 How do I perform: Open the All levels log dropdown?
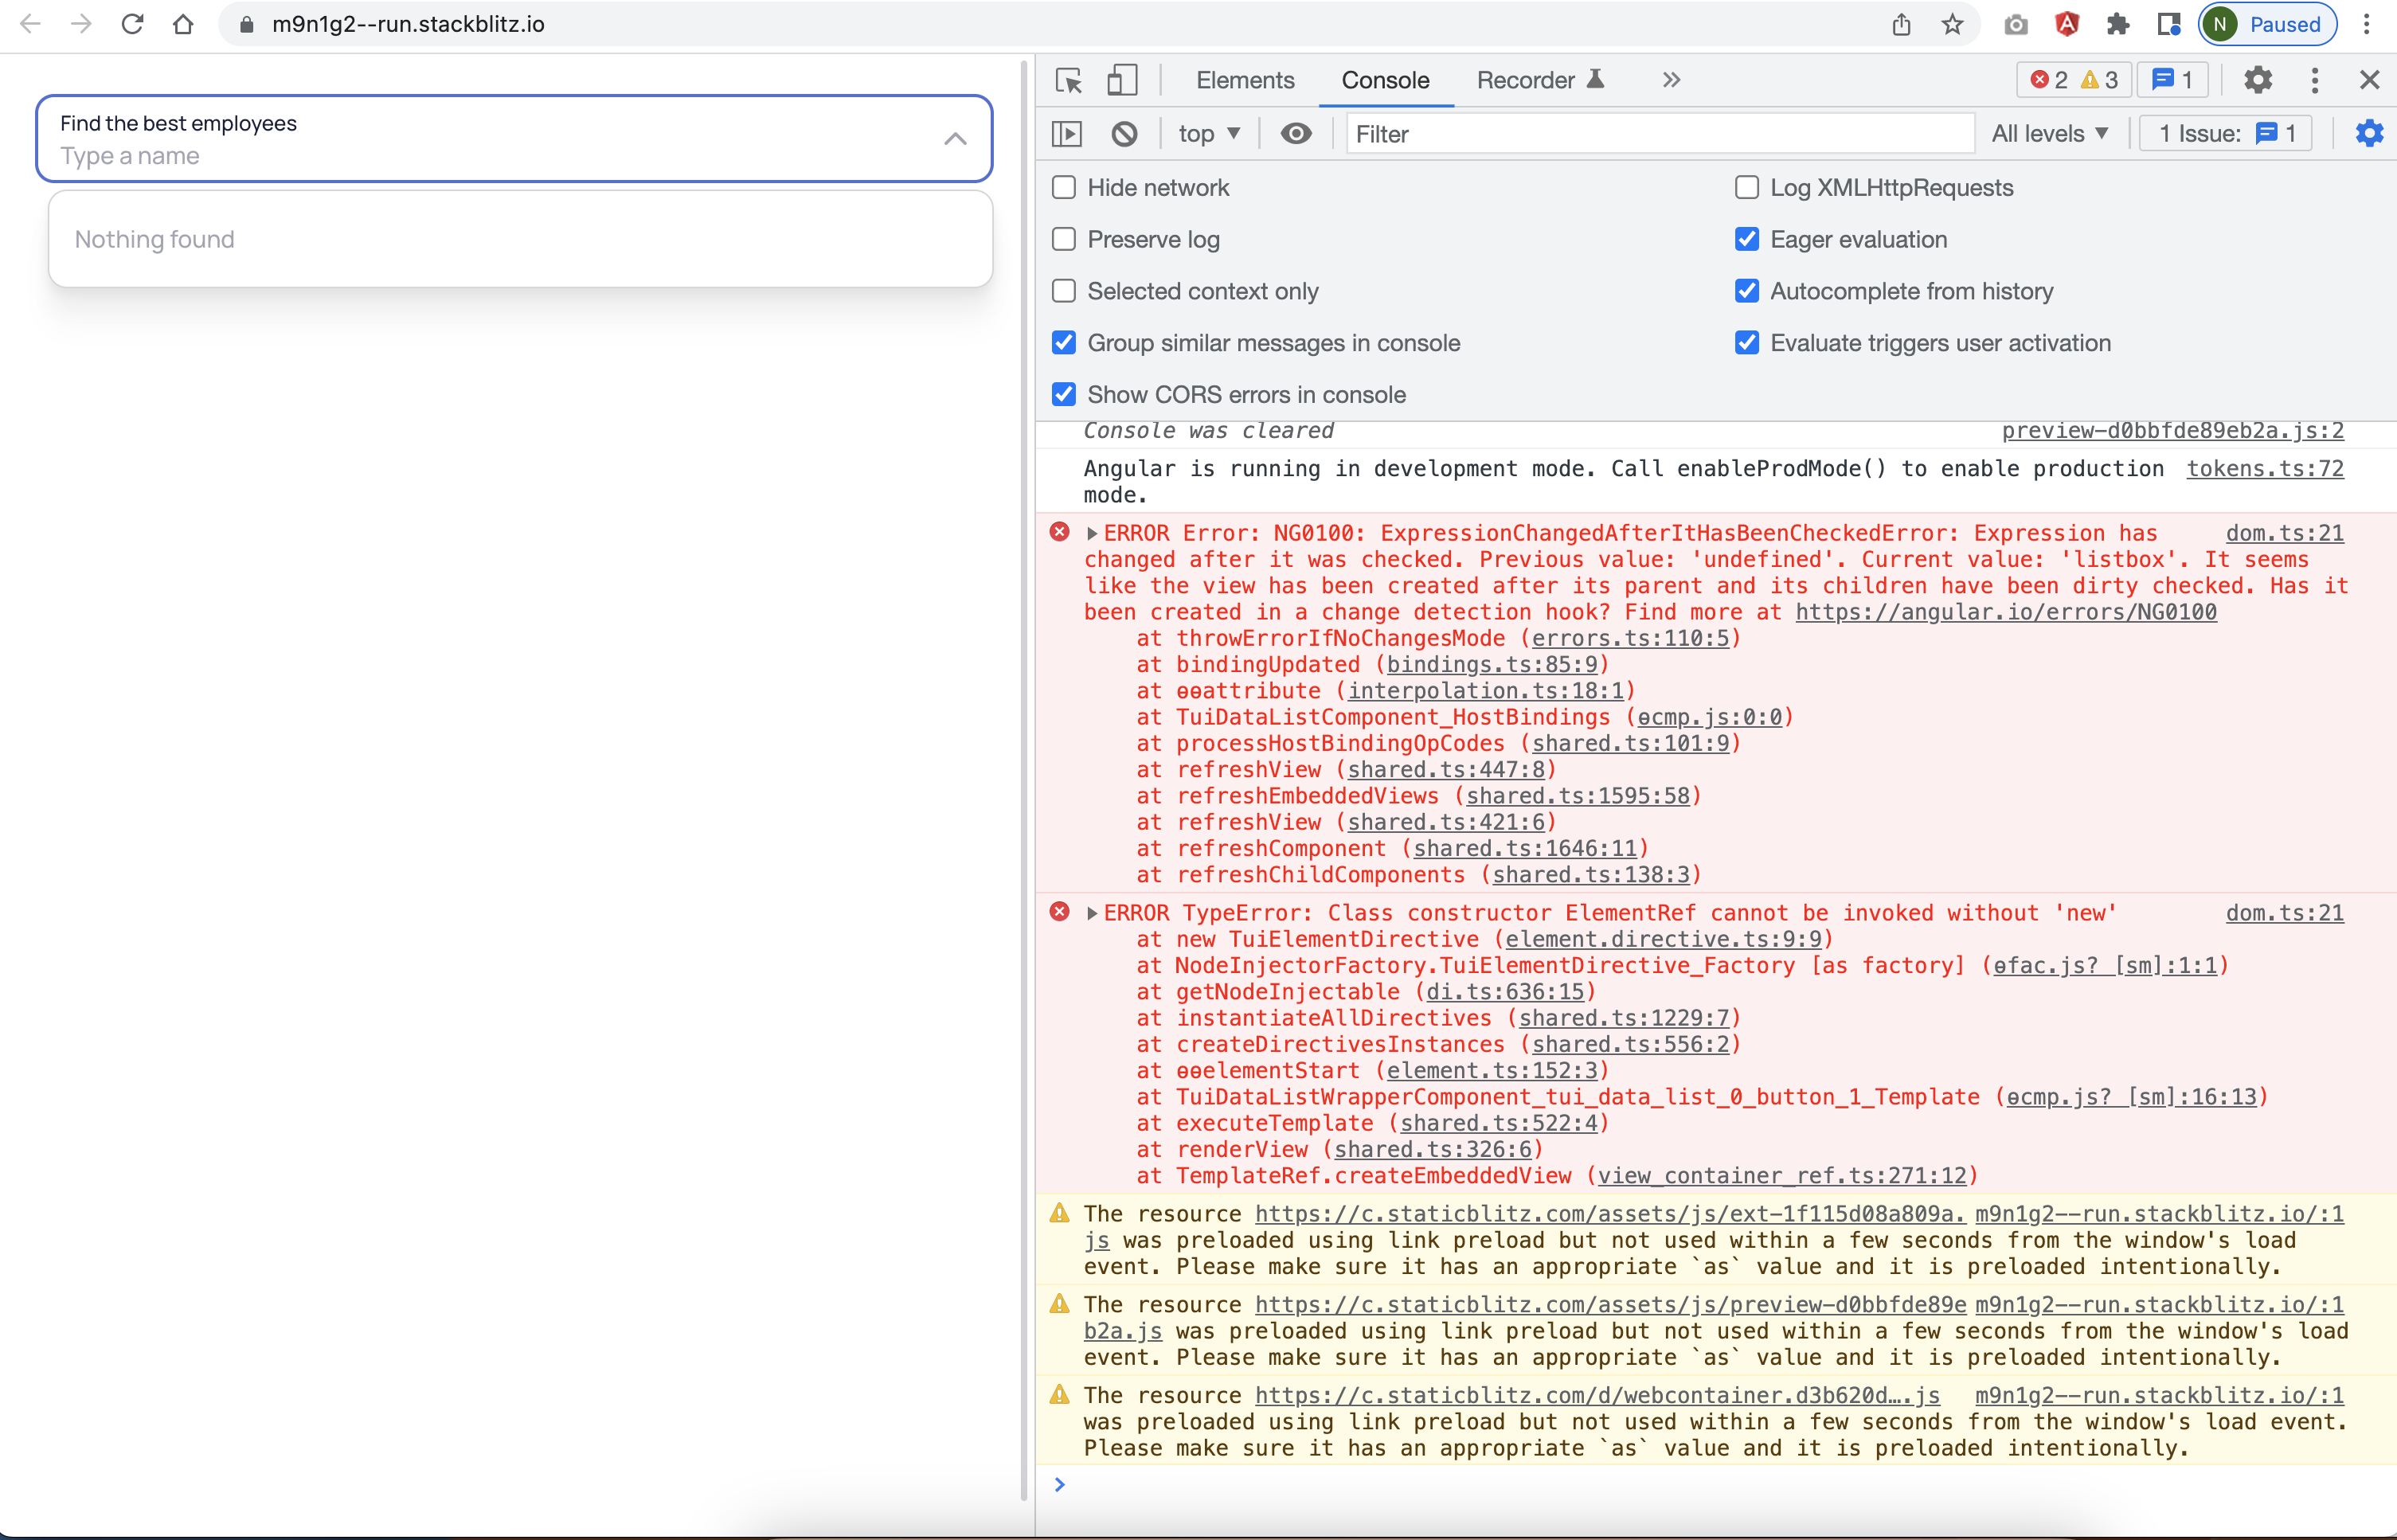[x=2050, y=133]
